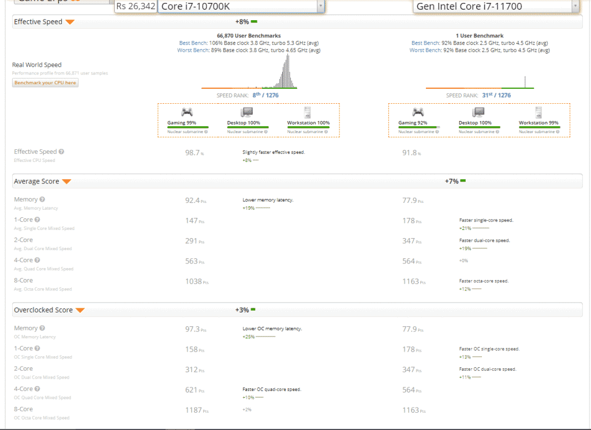Open the 4-Core help icon under Overclocked Score
The width and height of the screenshot is (591, 430).
pos(38,389)
